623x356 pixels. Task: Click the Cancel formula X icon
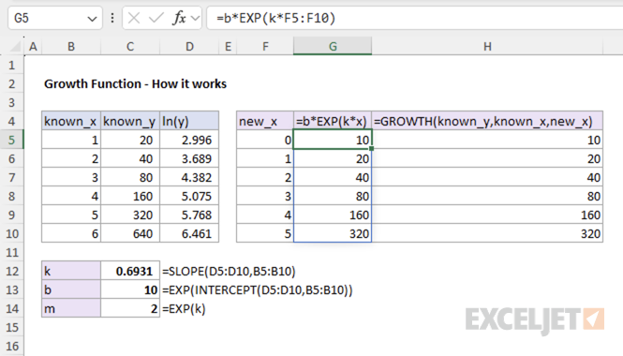[134, 18]
